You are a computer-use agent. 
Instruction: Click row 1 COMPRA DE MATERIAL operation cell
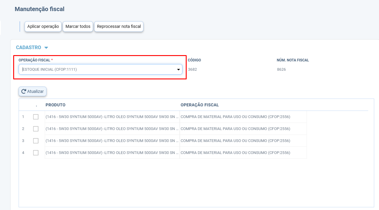[243, 117]
